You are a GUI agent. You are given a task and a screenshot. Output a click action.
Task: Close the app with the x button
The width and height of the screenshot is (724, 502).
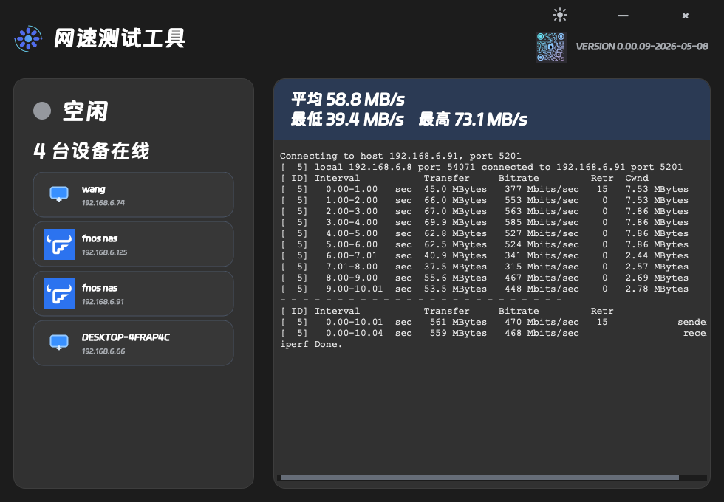686,16
